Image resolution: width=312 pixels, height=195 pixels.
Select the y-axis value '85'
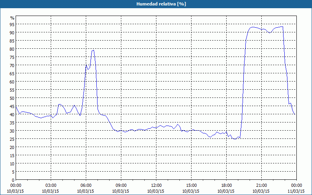tap(12, 41)
